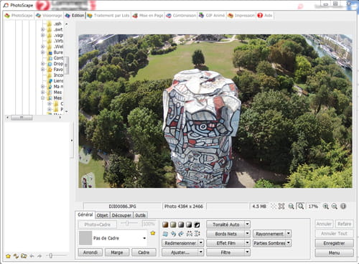Open the Traitement par Lots tab
Screen dimensions: 359x264
tap(108, 16)
